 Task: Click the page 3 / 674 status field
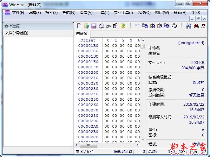(x=85, y=152)
